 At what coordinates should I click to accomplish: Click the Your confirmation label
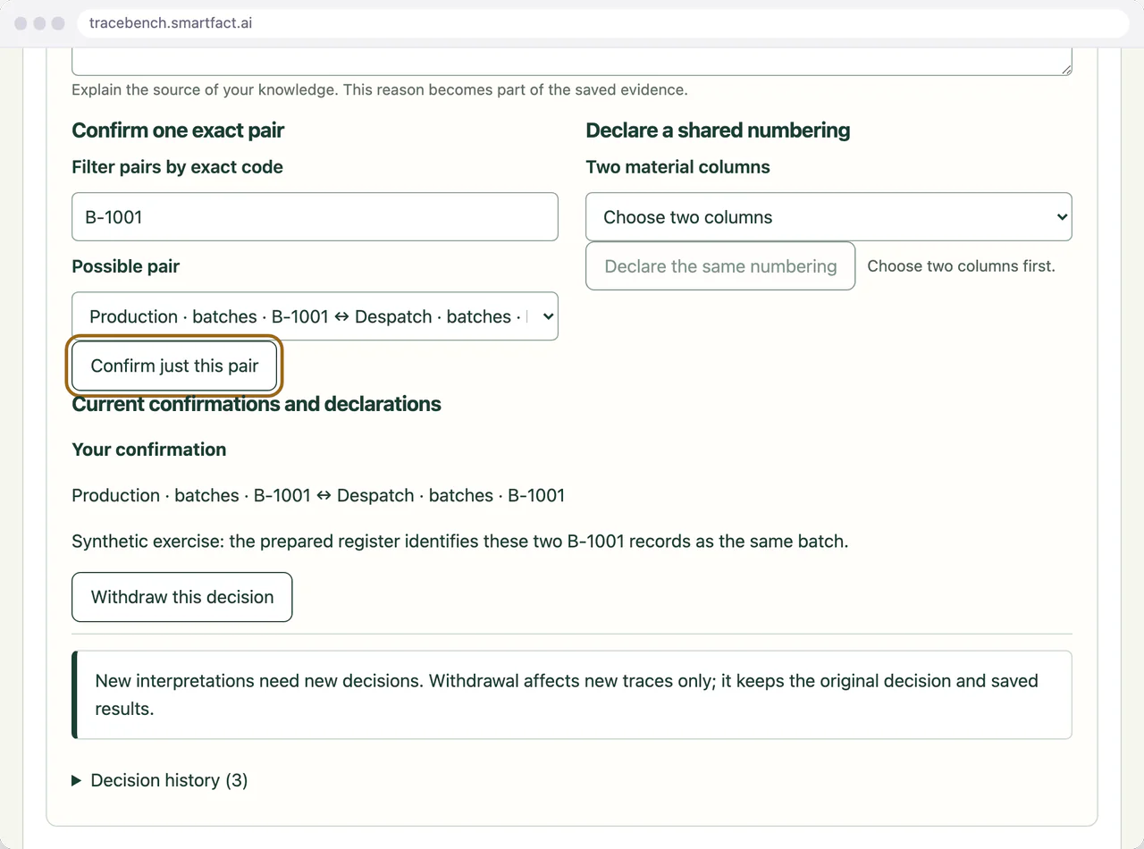pyautogui.click(x=148, y=450)
